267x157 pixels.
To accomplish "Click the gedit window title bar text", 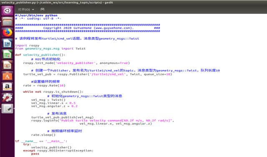I will click(x=57, y=2).
